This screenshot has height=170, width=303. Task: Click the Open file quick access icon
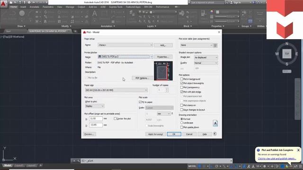[16, 2]
